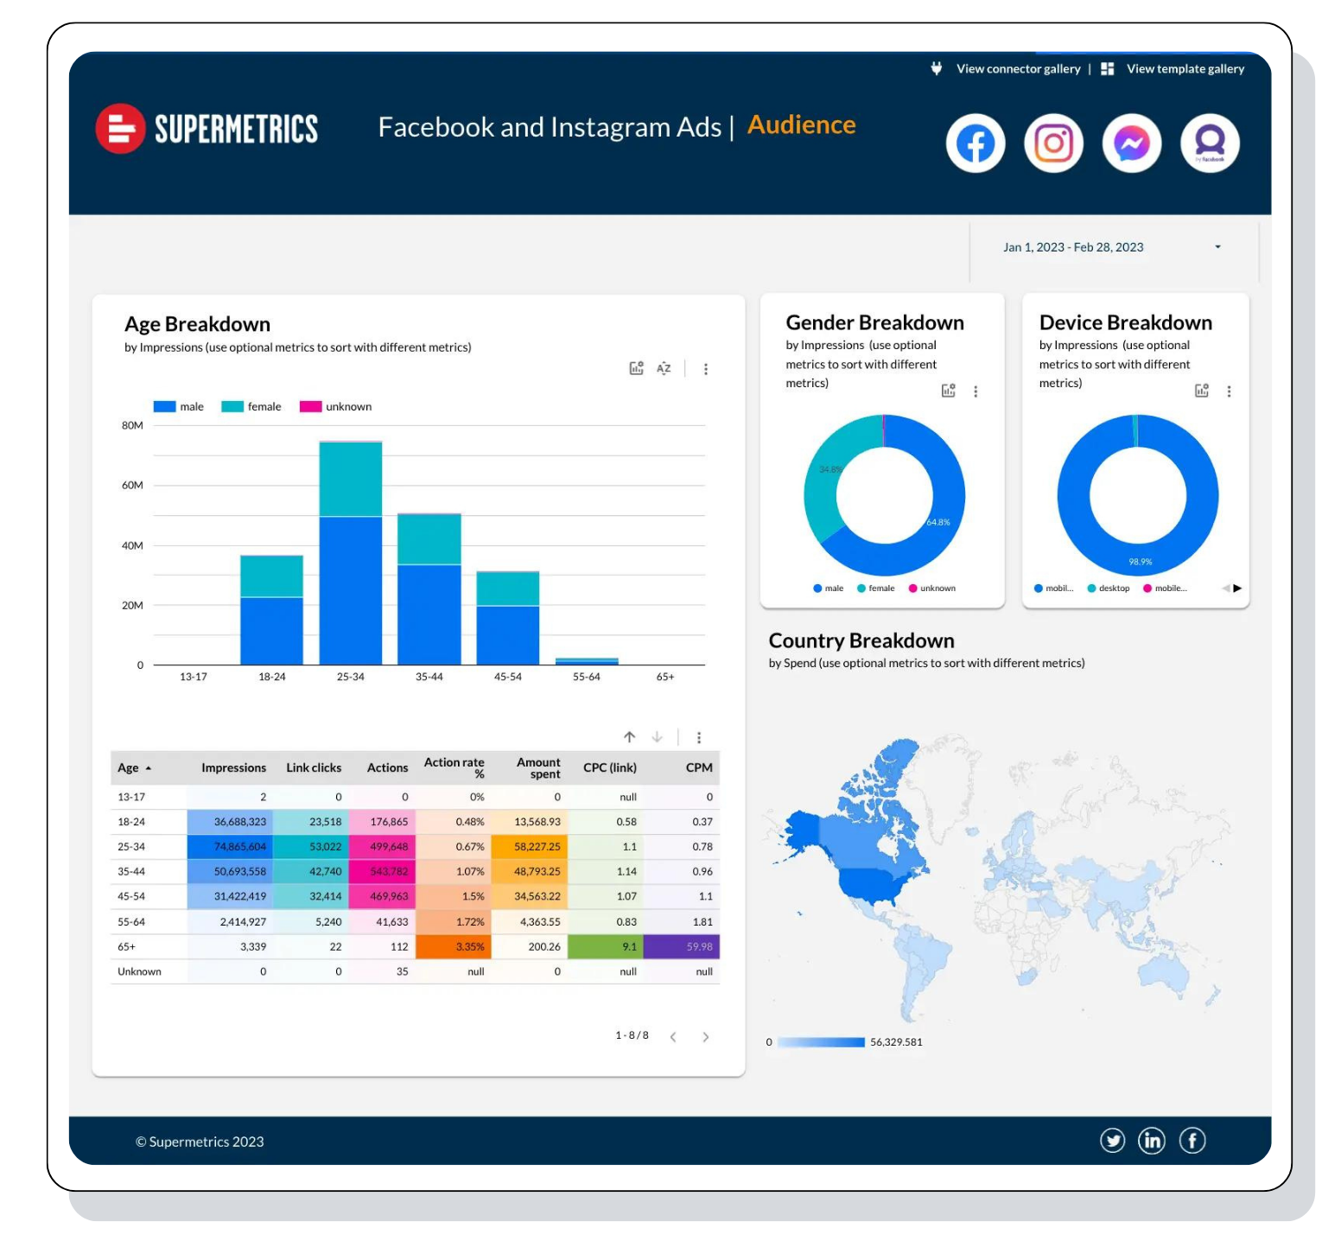Toggle the unknown series in Age chart legend
The width and height of the screenshot is (1341, 1241).
click(x=335, y=407)
